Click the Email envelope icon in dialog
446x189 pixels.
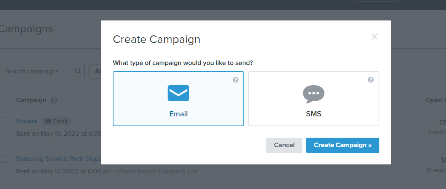click(x=178, y=93)
